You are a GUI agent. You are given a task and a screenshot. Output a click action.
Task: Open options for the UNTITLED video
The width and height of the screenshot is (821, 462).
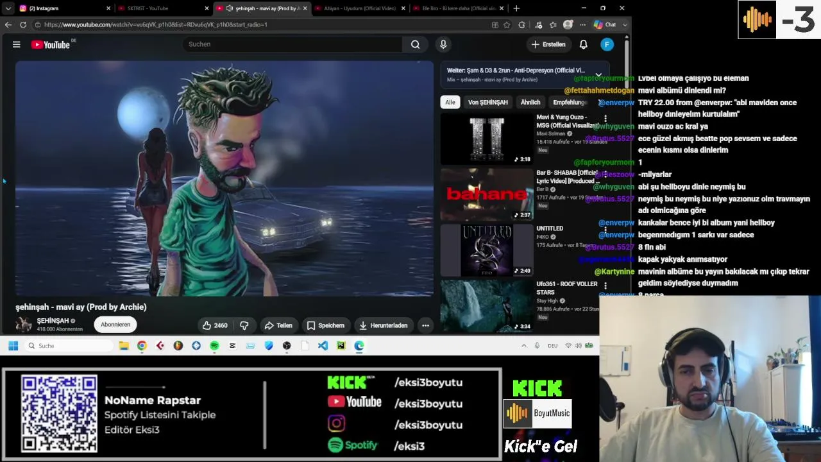[x=605, y=230]
